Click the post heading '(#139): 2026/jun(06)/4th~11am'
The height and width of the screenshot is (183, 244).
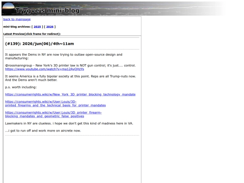[x=39, y=44]
